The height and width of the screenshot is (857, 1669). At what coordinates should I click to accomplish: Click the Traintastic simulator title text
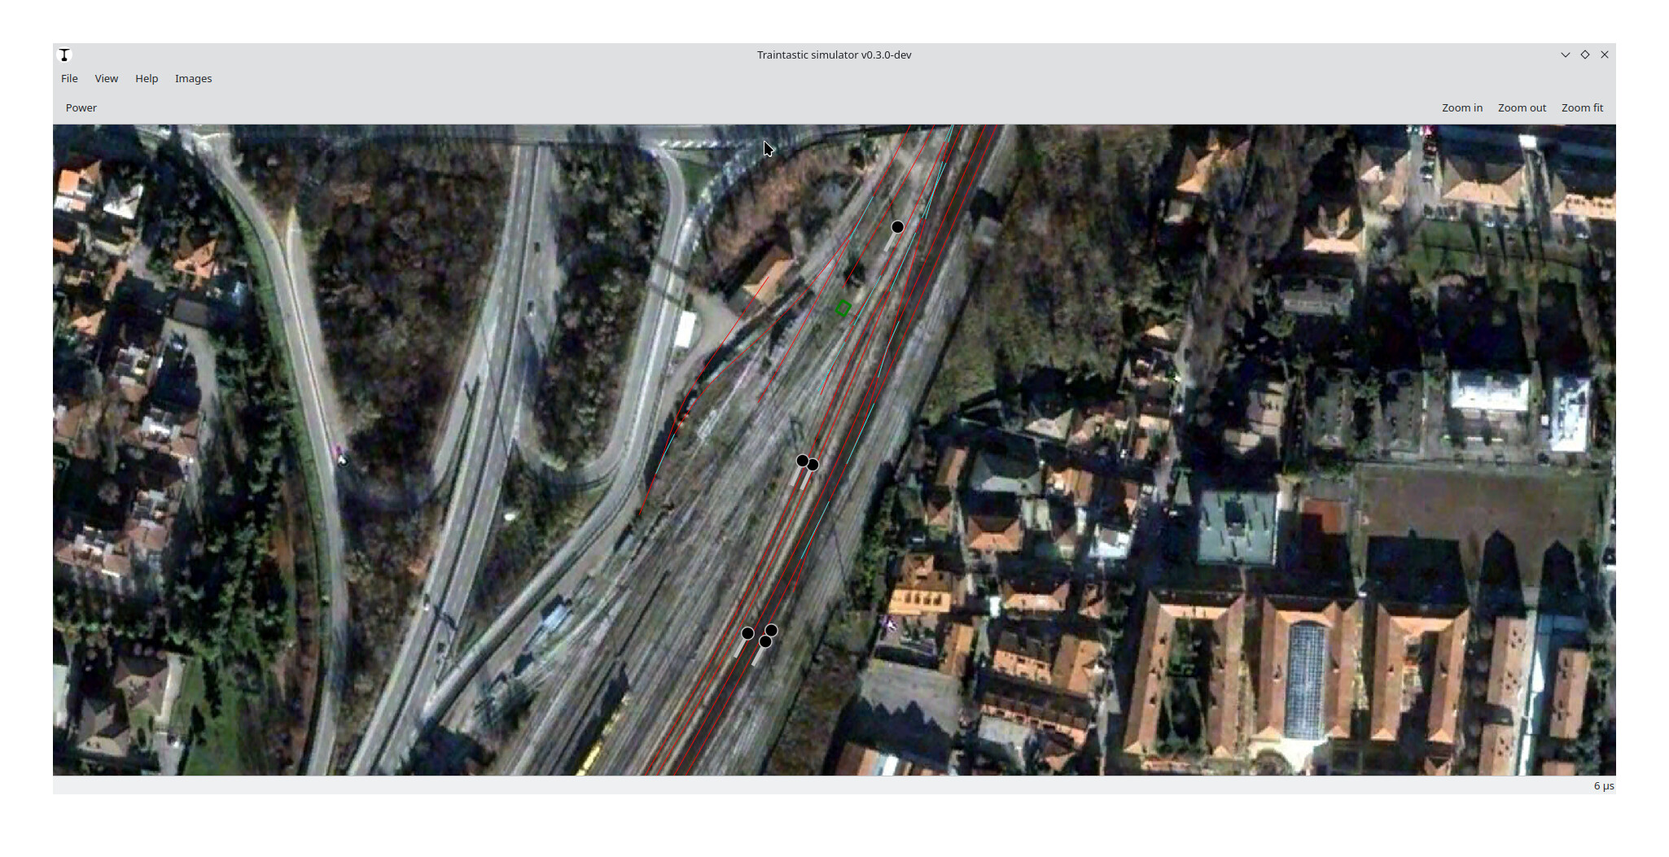(834, 55)
